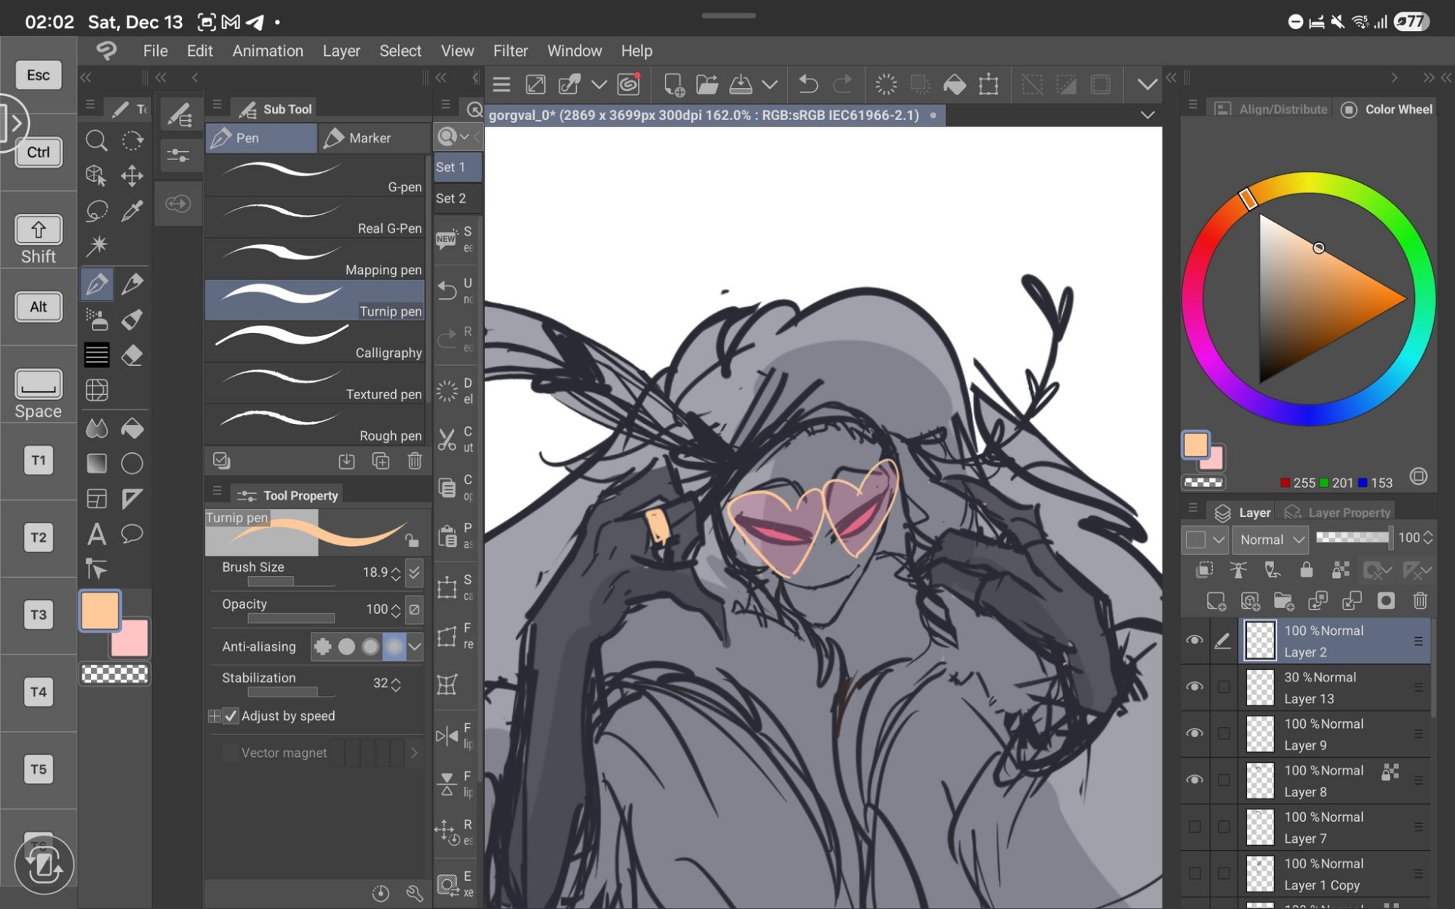This screenshot has width=1455, height=909.
Task: Uncheck Adjust by speed checkbox
Action: click(231, 716)
